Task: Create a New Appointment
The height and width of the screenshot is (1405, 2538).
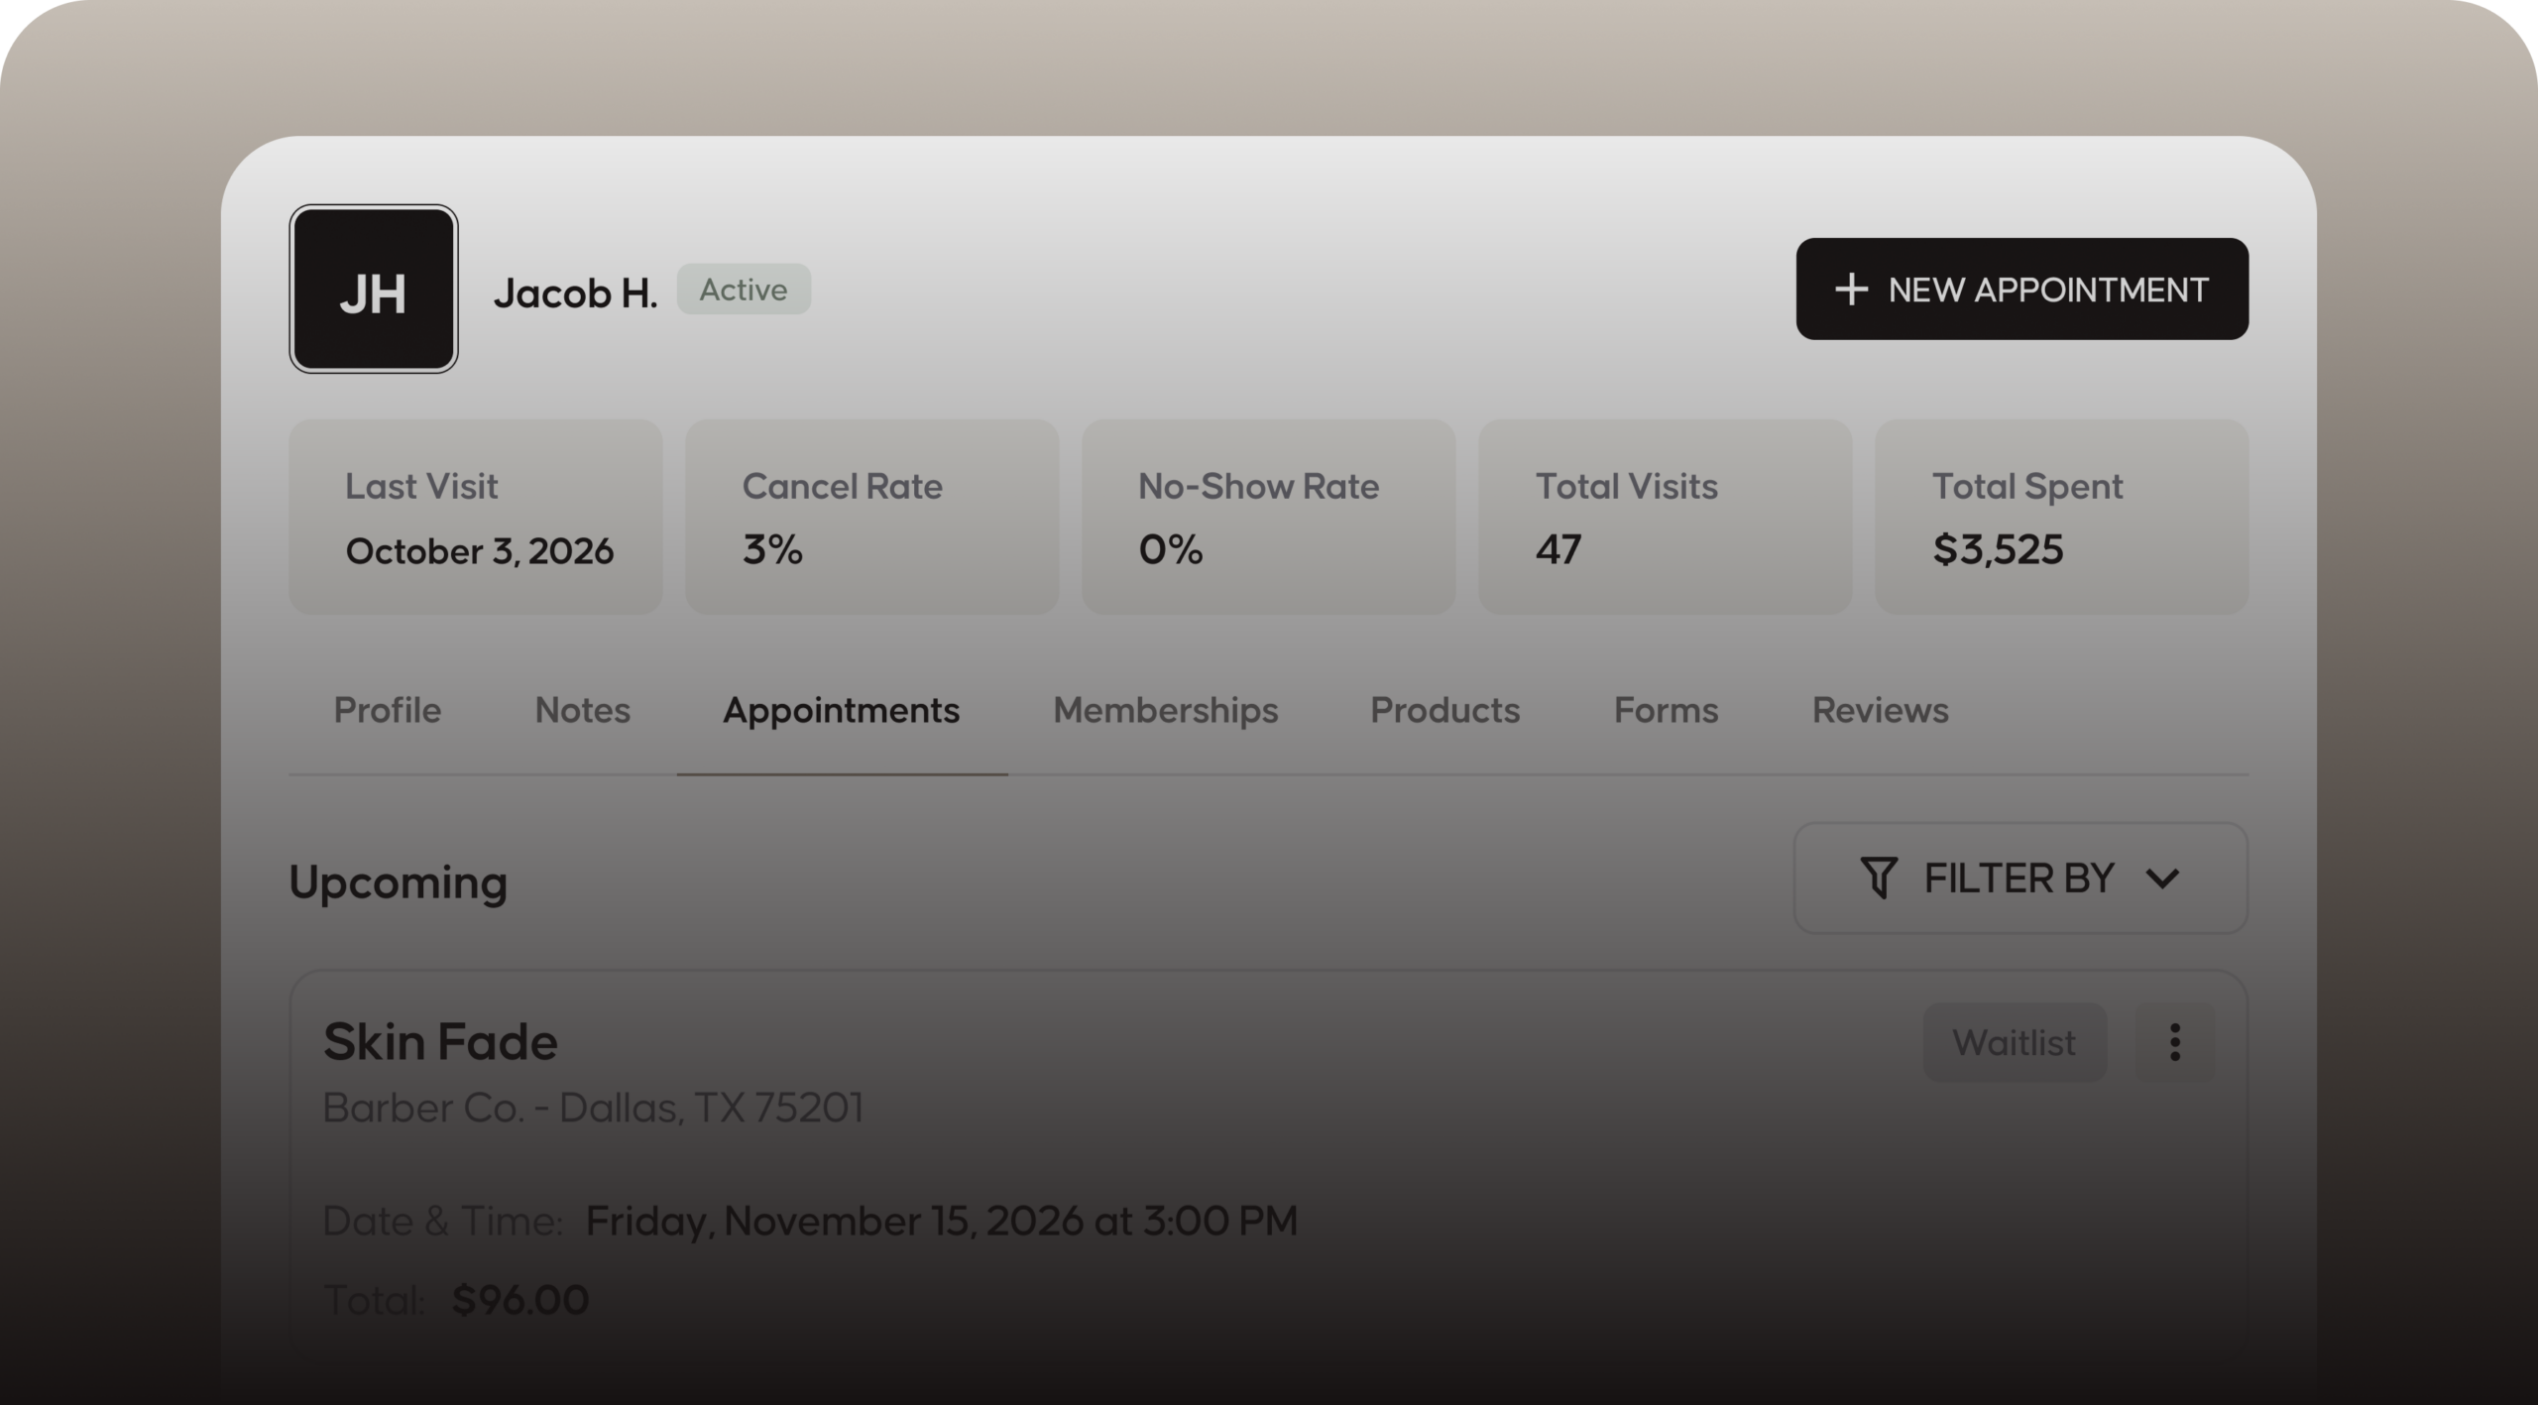Action: (2021, 289)
